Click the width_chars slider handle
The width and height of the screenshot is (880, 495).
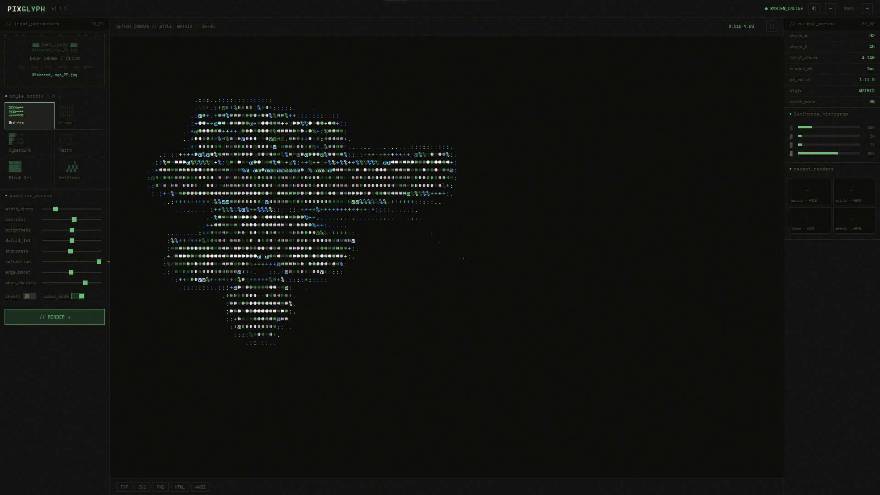coord(55,209)
